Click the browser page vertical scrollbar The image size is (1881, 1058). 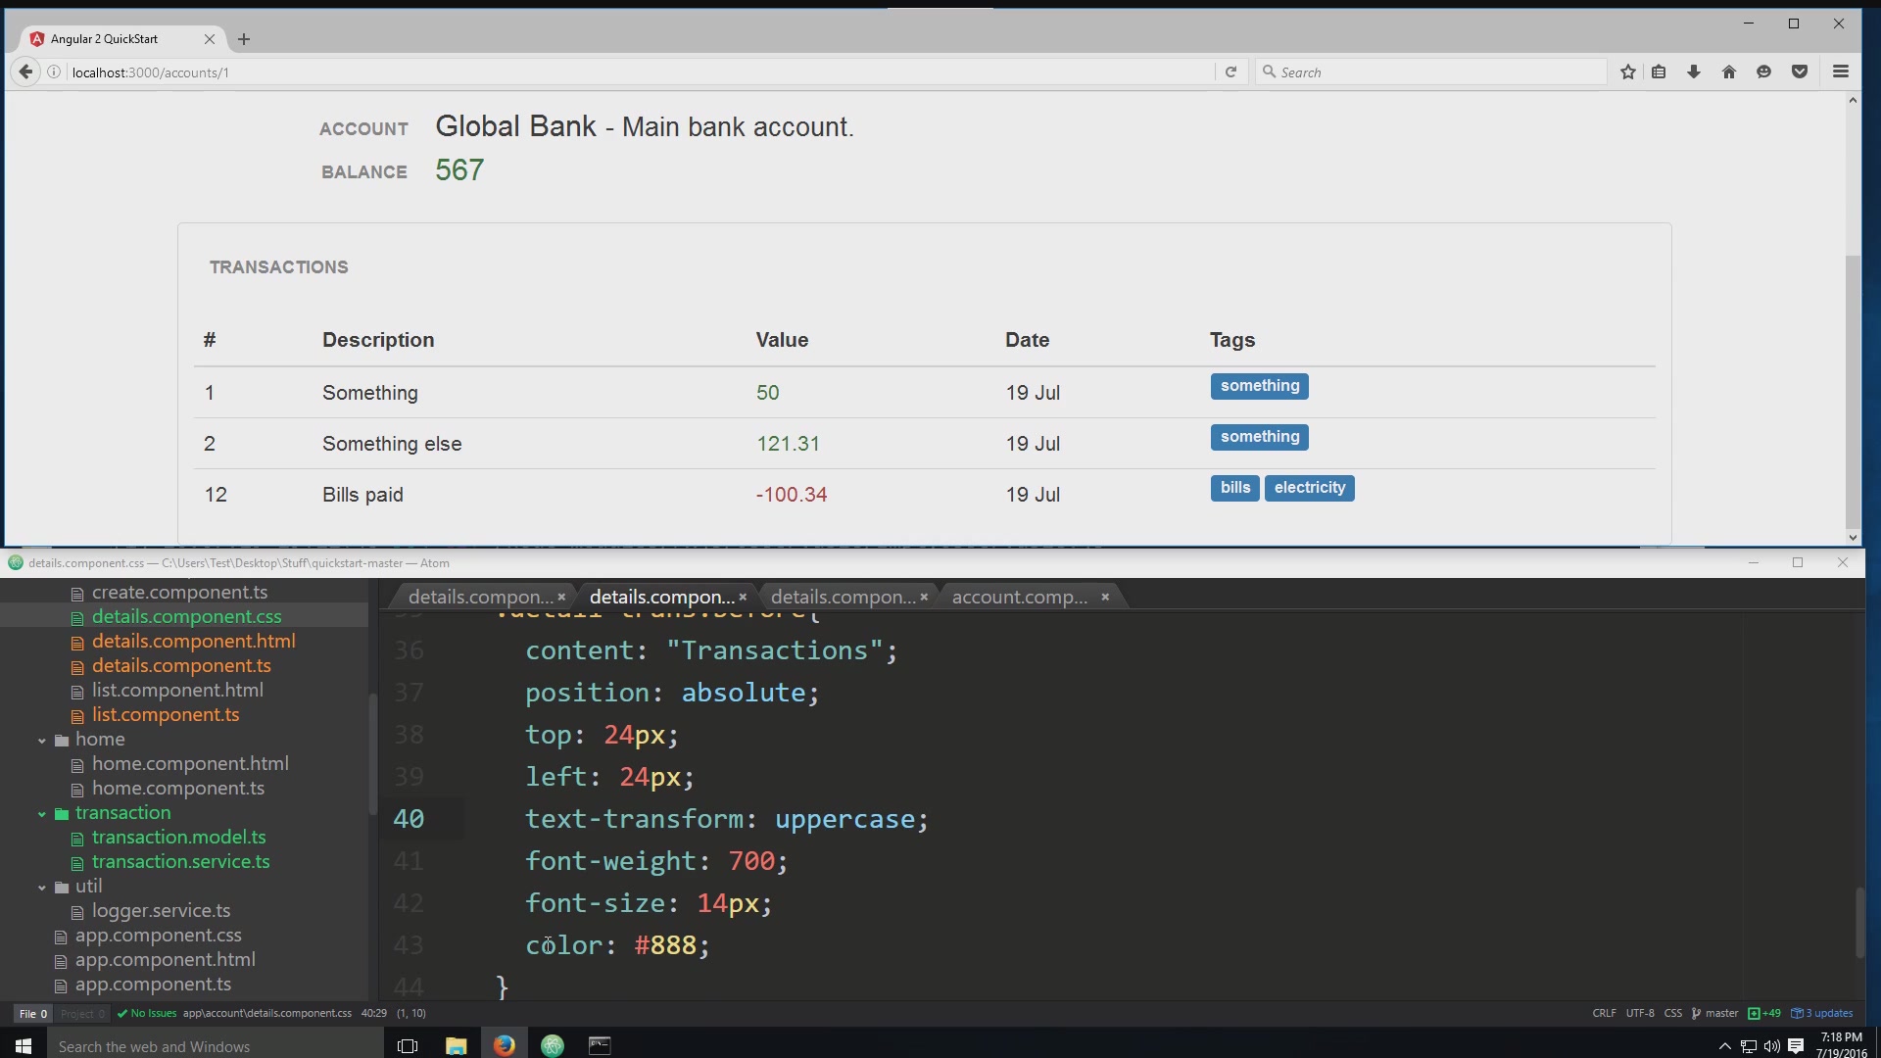pos(1852,392)
